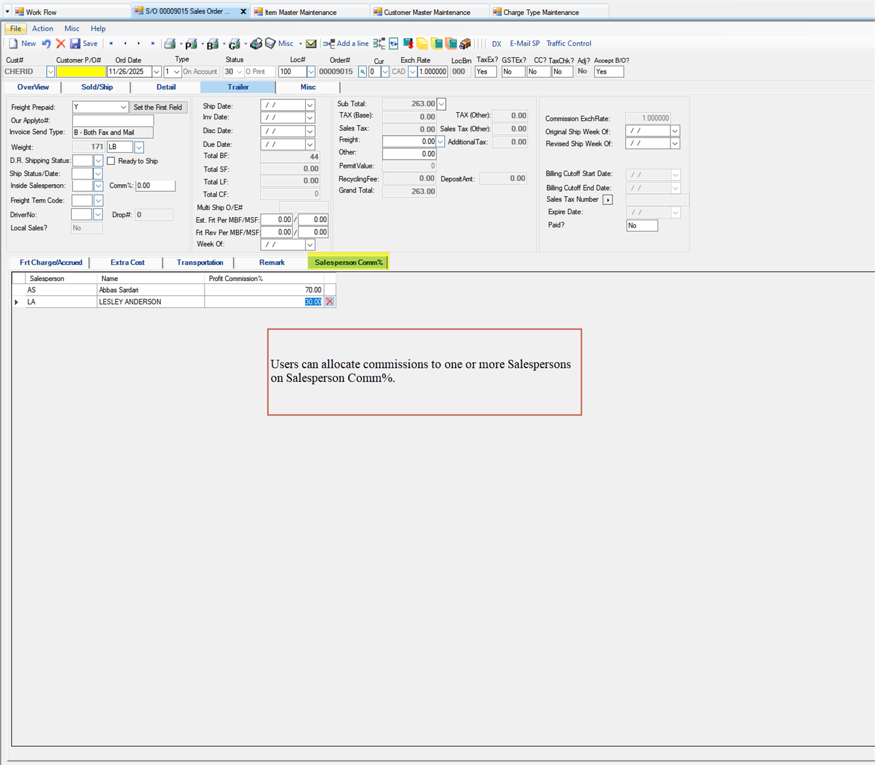Click the magnifier search icon beside Order#
The height and width of the screenshot is (765, 875).
click(x=362, y=71)
